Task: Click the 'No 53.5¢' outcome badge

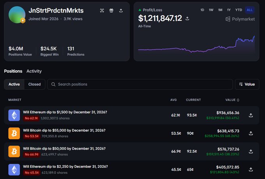Action: click(32, 136)
